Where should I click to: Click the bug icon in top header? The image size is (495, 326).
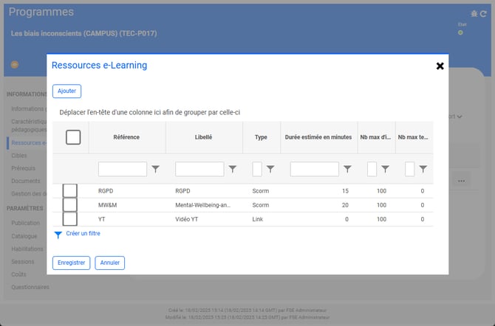474,13
